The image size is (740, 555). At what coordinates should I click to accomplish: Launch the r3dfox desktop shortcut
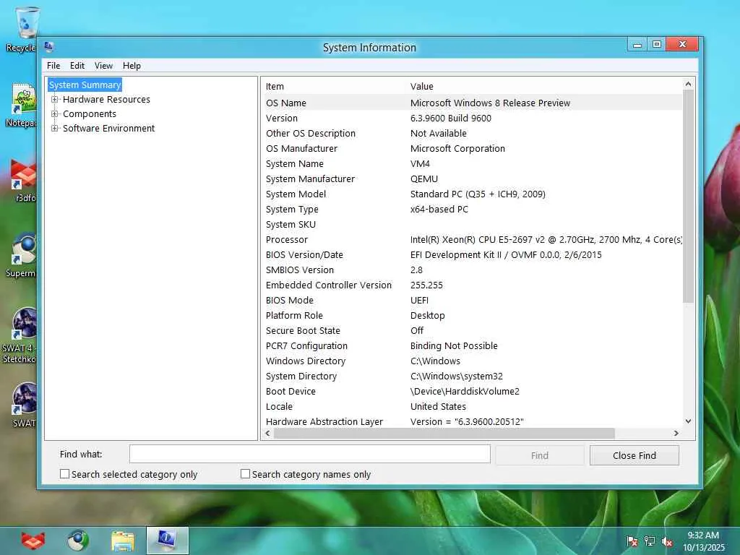click(x=24, y=180)
